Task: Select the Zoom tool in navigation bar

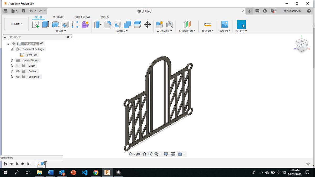Action: [150, 154]
